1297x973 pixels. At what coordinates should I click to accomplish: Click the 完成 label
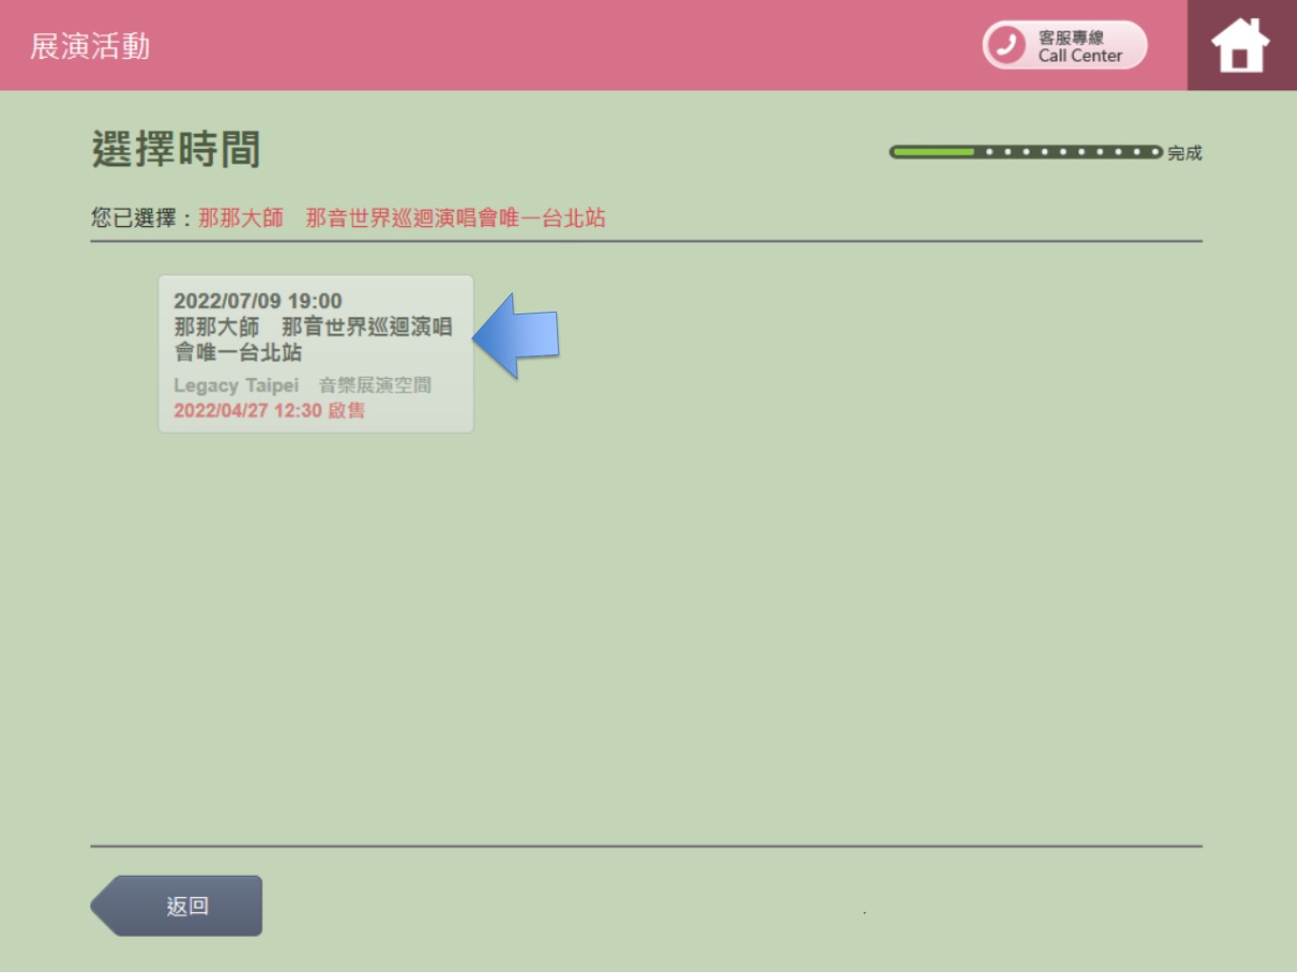[1185, 153]
